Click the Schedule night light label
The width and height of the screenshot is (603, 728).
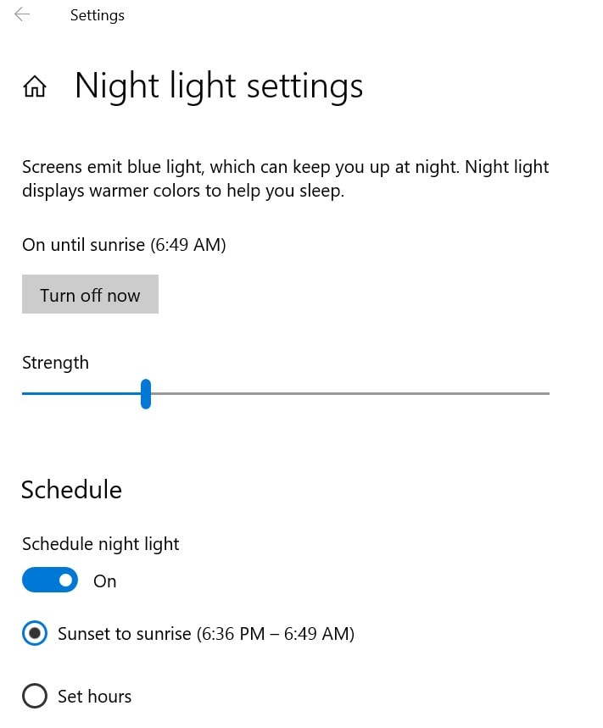tap(100, 544)
